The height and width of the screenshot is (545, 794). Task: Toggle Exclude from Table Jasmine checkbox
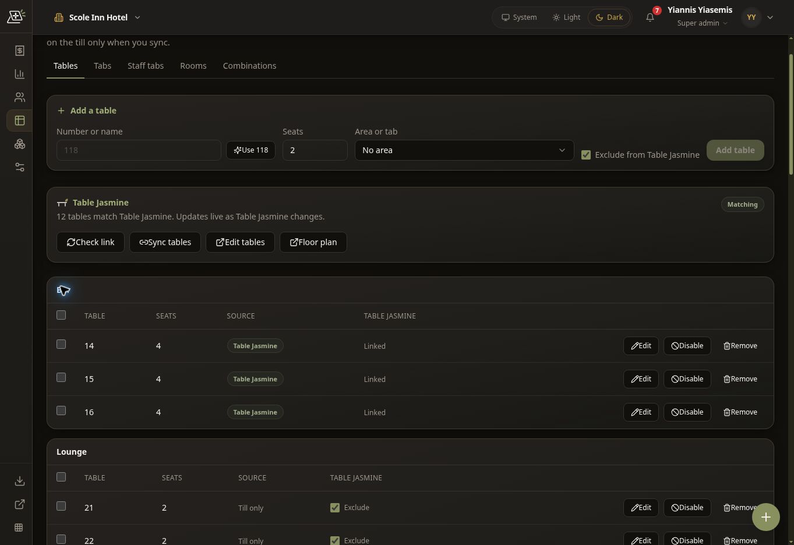pos(586,155)
